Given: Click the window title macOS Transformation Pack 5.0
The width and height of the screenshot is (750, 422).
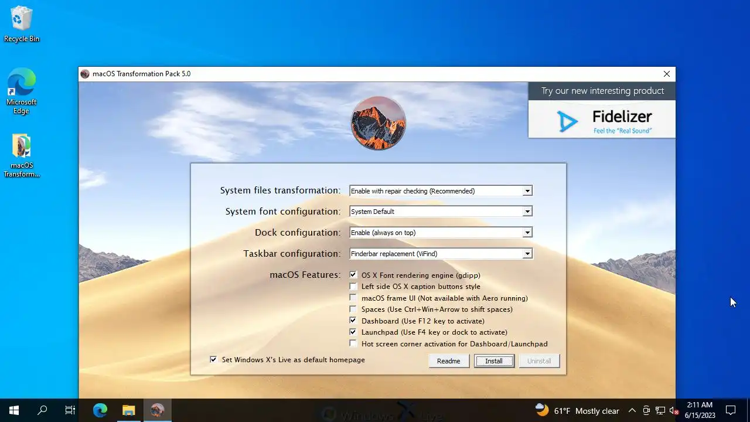Looking at the screenshot, I should point(142,74).
